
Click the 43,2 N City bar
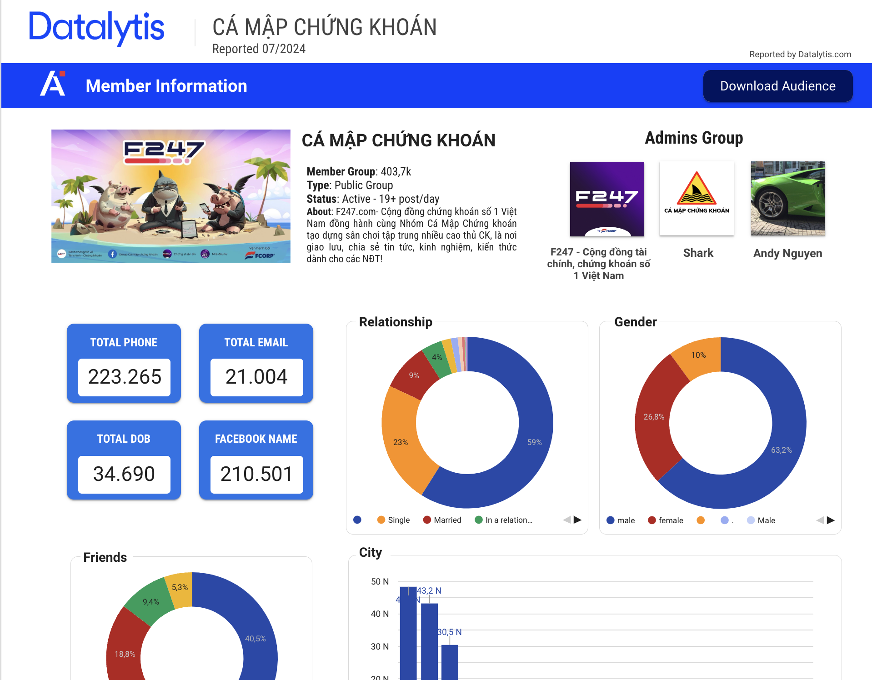coord(429,641)
